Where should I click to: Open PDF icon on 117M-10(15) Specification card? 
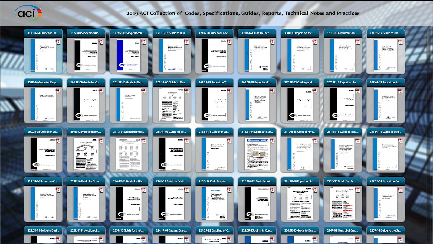144,42
